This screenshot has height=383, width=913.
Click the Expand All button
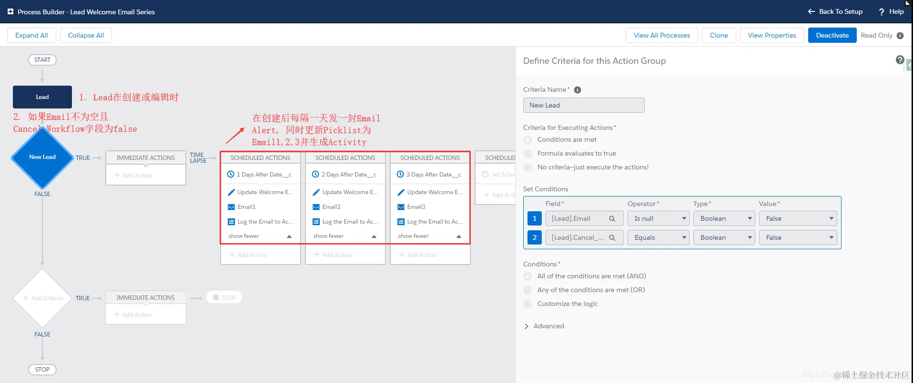click(x=31, y=36)
